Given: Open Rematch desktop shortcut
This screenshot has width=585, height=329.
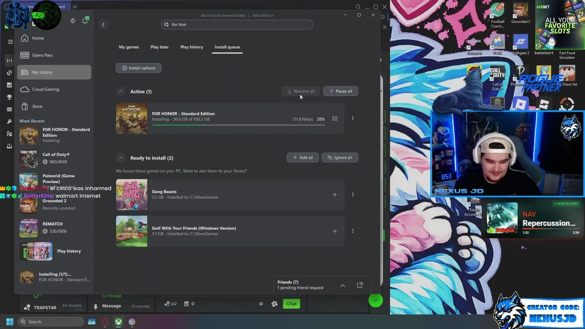Looking at the screenshot, I should tap(474, 44).
